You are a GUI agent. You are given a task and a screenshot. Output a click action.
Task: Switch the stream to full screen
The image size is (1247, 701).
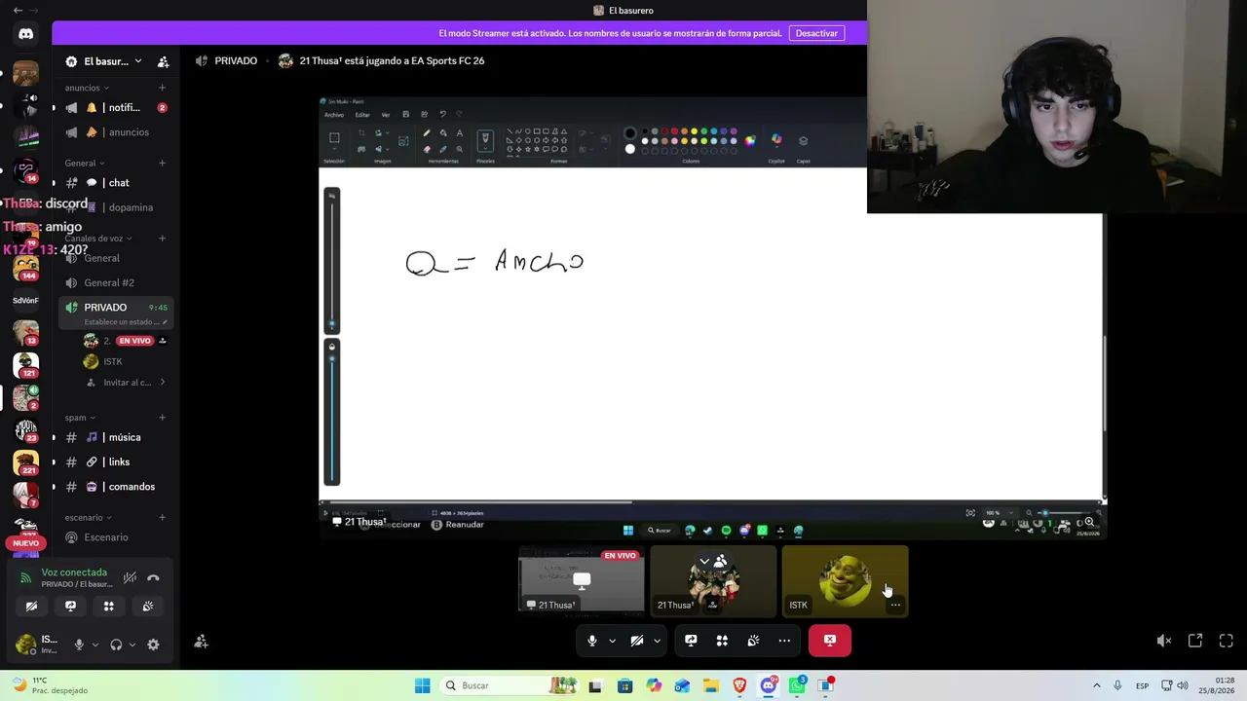(1227, 641)
